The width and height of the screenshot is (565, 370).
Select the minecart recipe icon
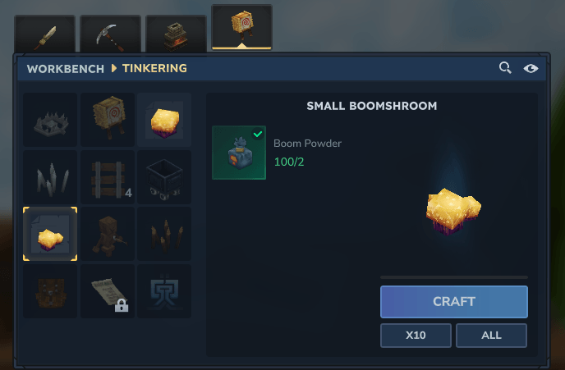pyautogui.click(x=164, y=177)
